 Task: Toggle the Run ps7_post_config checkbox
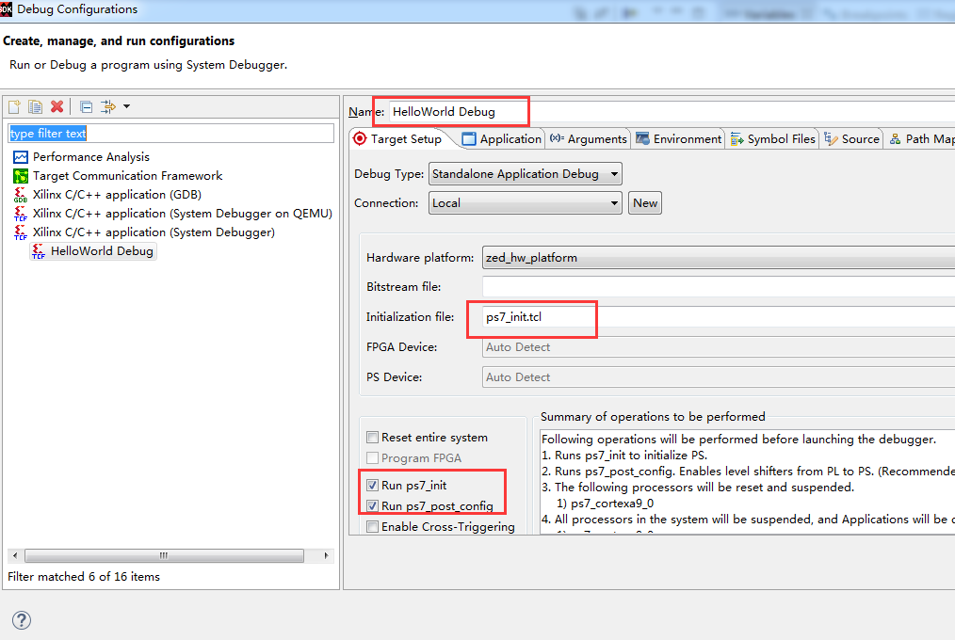373,506
